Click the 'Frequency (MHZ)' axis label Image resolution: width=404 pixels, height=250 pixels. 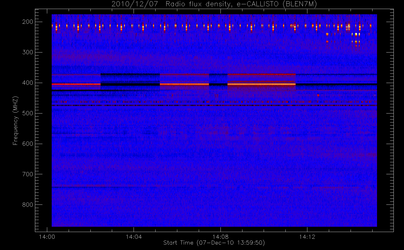15,120
